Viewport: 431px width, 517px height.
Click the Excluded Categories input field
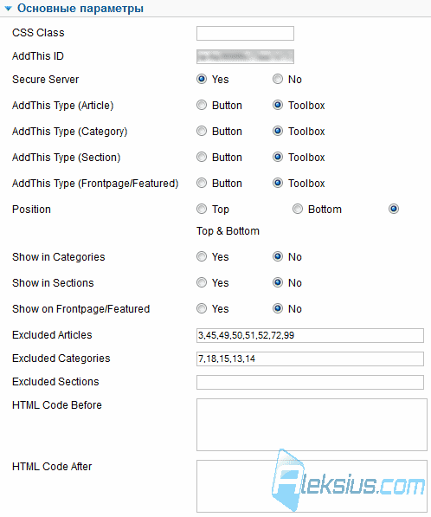[310, 359]
